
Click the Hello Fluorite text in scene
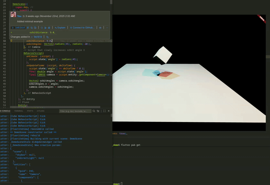tap(162, 72)
